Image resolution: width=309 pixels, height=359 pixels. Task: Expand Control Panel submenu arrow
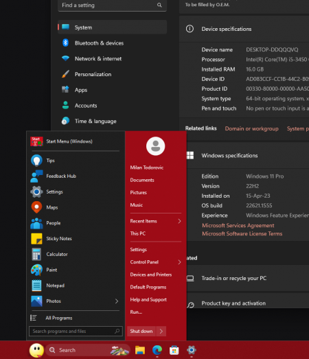tap(179, 262)
